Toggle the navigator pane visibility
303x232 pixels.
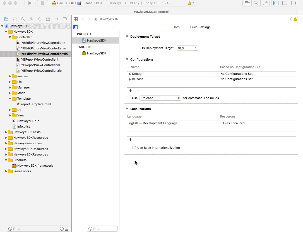[276, 3]
